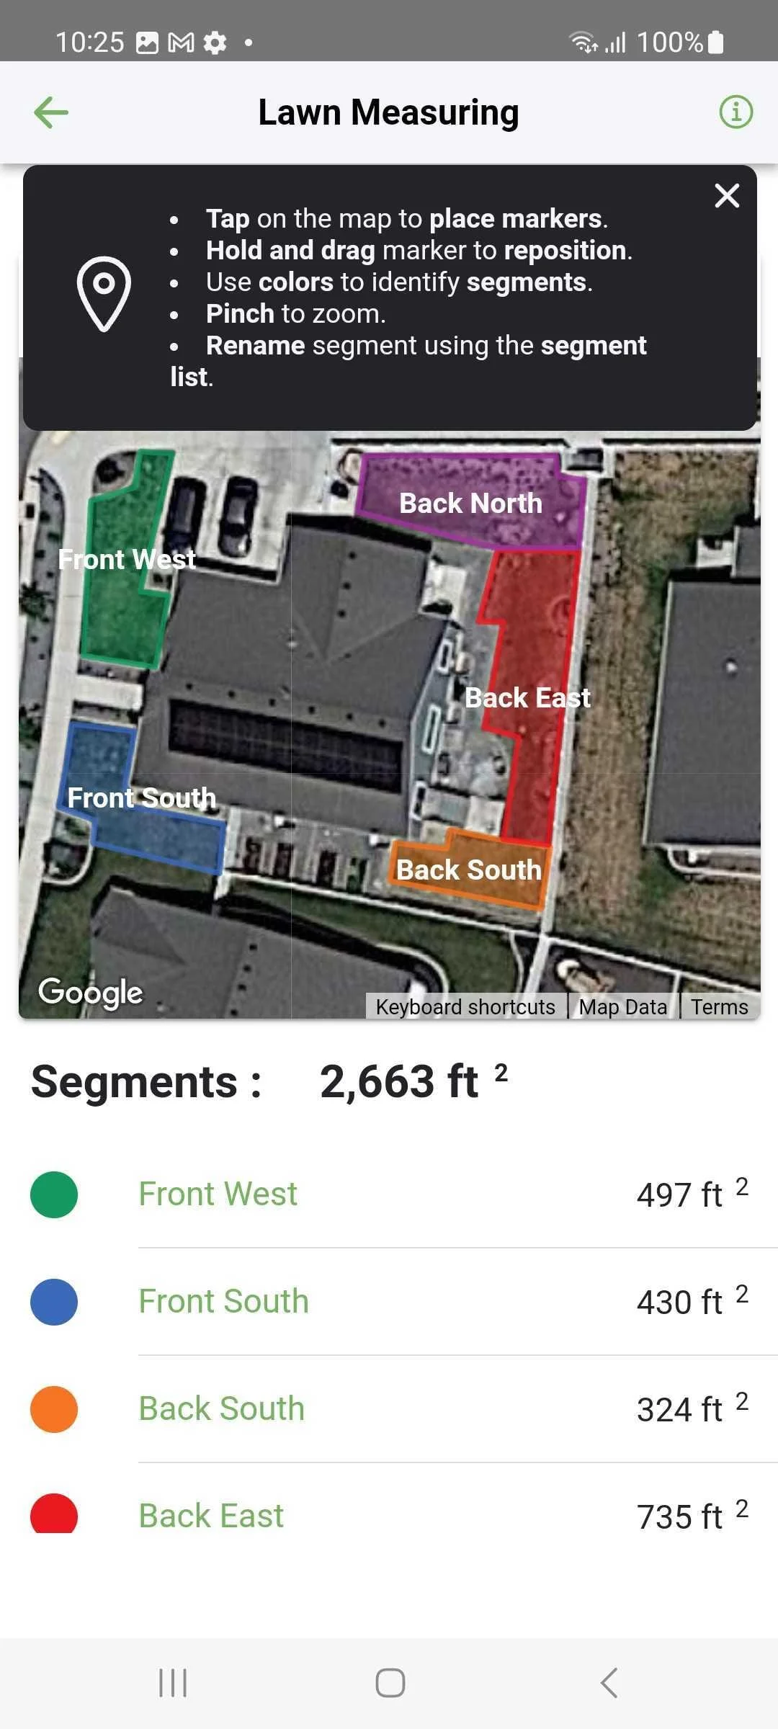The image size is (778, 1729).
Task: Tap the green back arrow
Action: coord(51,112)
